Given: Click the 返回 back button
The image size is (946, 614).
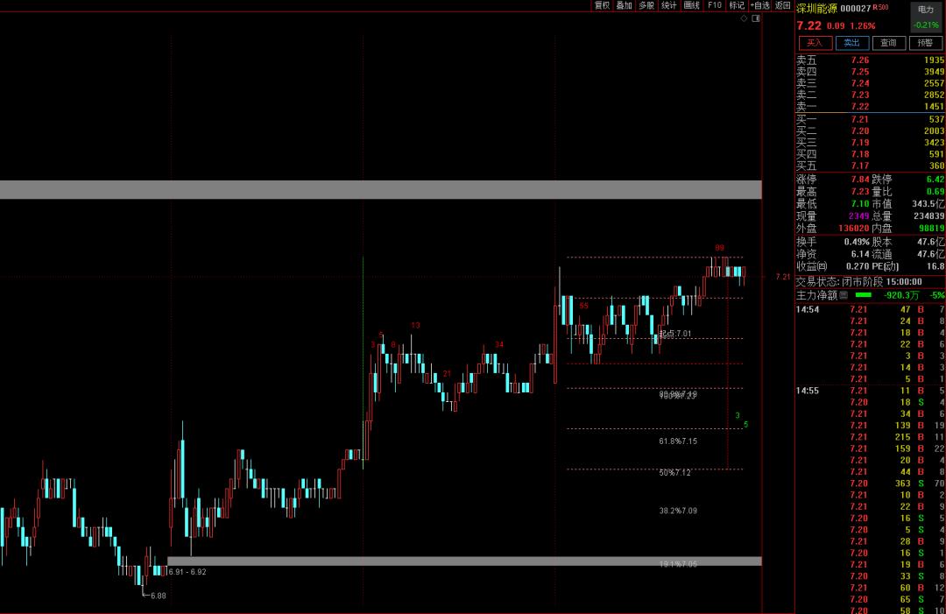Looking at the screenshot, I should 782,5.
